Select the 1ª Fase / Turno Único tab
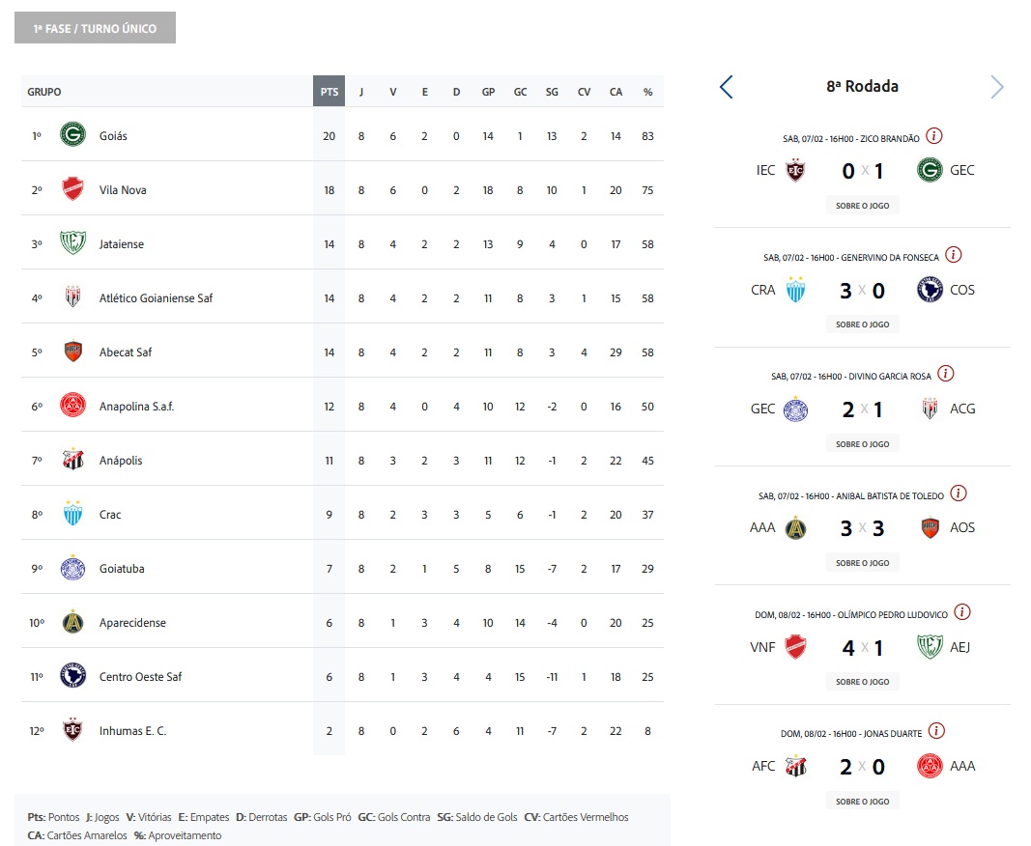Viewport: 1031px width, 846px height. tap(95, 29)
